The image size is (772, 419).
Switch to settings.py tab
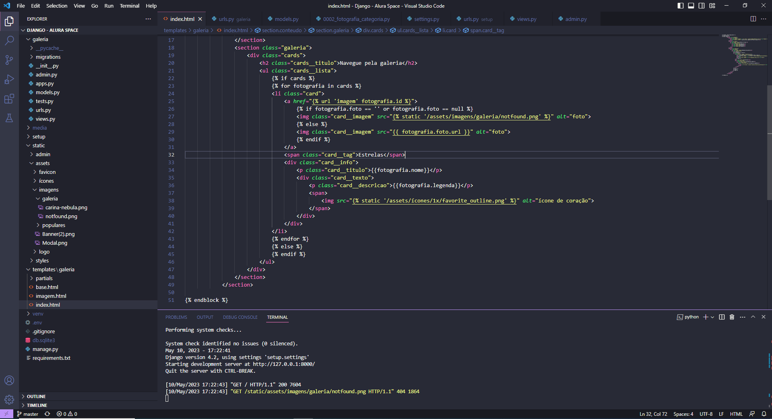pos(425,19)
